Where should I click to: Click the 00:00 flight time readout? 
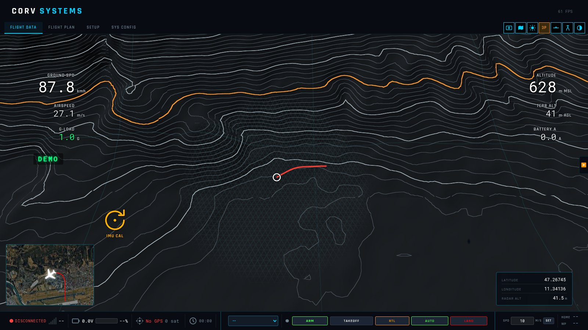[205, 321]
